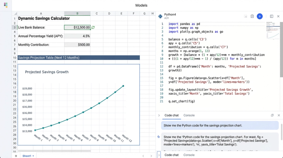Add a new sheet with plus button
This screenshot has width=283, height=158.
pyautogui.click(x=16, y=156)
